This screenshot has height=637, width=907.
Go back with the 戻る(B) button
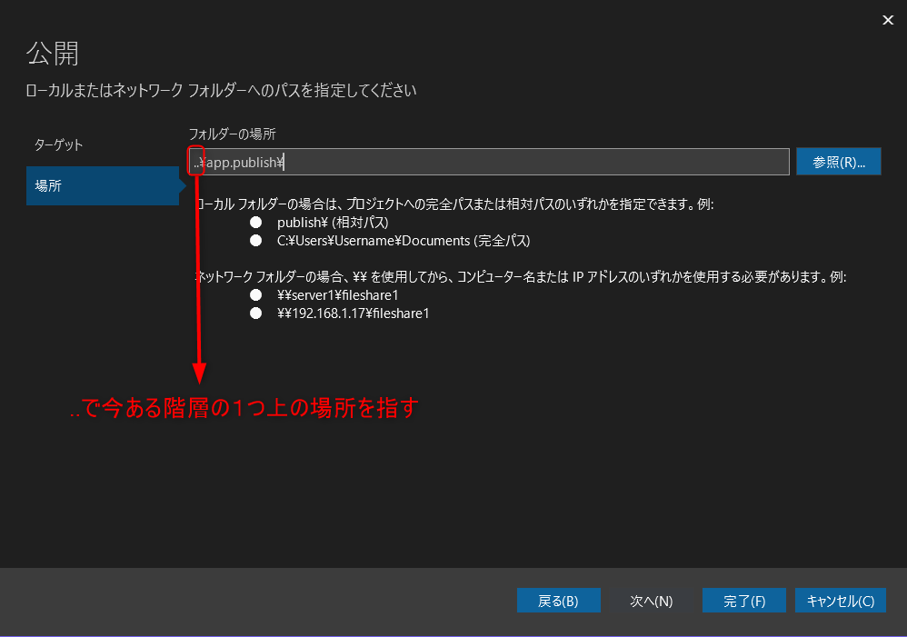(x=558, y=601)
